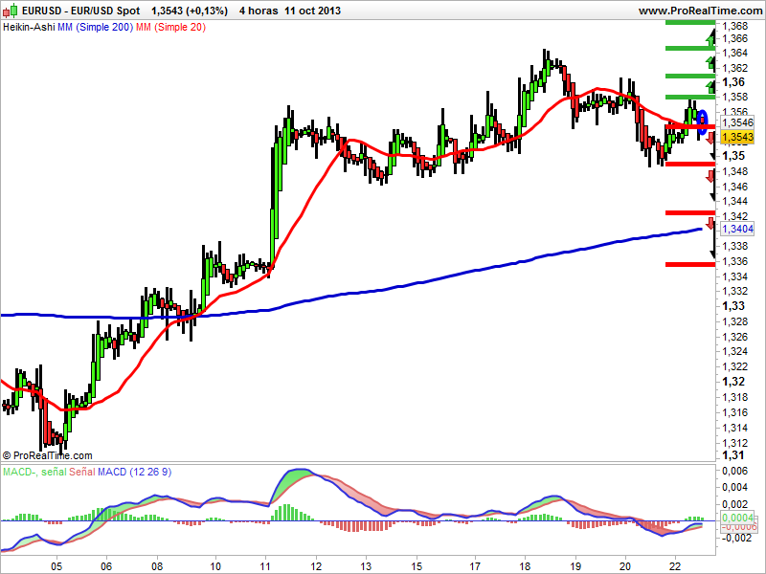This screenshot has width=766, height=574.
Task: Click the 0,006 MACD axis label
Action: point(735,471)
